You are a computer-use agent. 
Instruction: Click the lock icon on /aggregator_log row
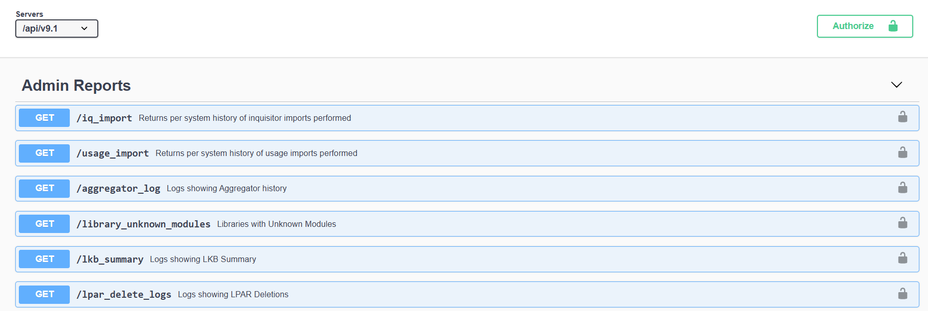pyautogui.click(x=903, y=188)
